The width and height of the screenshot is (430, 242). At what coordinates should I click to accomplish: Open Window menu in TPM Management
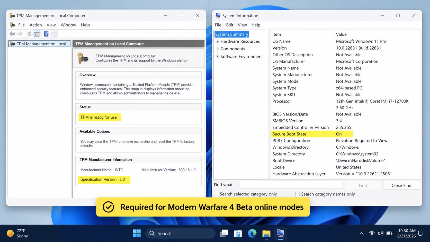(68, 25)
